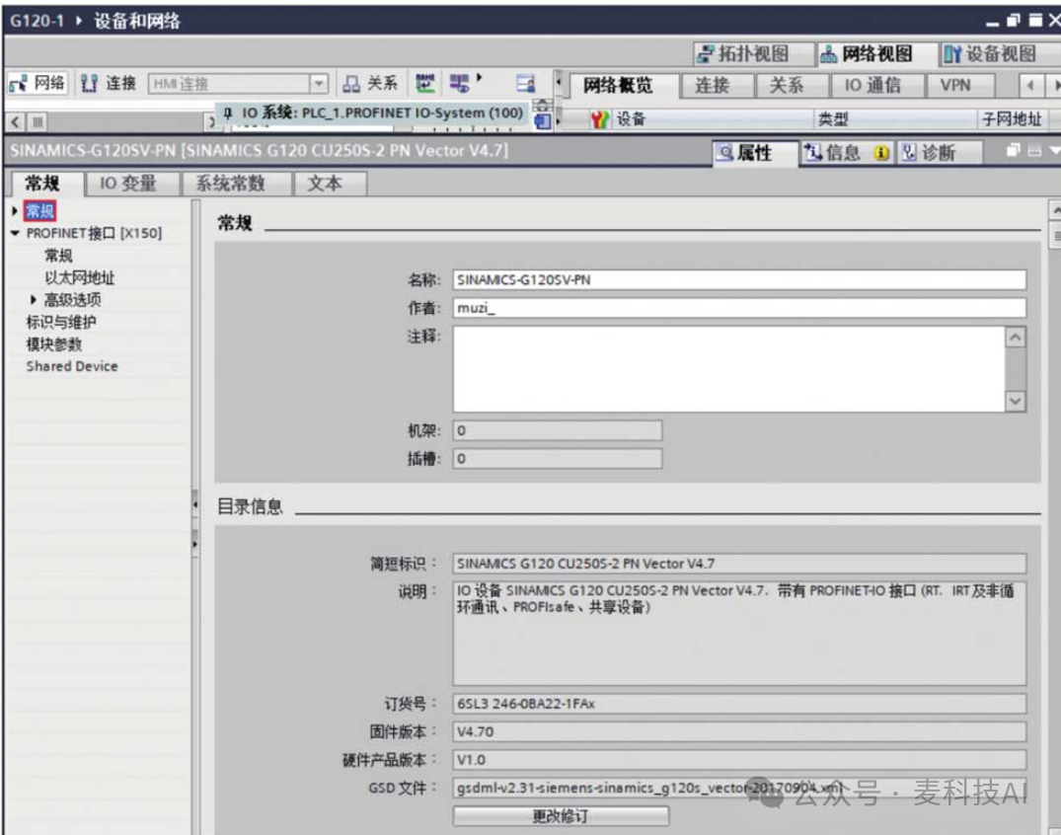Click the navigation pane expand right arrow
This screenshot has height=835, width=1061.
(x=194, y=544)
